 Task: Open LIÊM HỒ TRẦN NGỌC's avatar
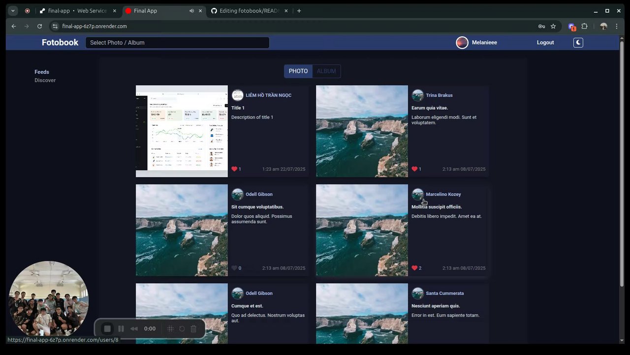(x=238, y=95)
